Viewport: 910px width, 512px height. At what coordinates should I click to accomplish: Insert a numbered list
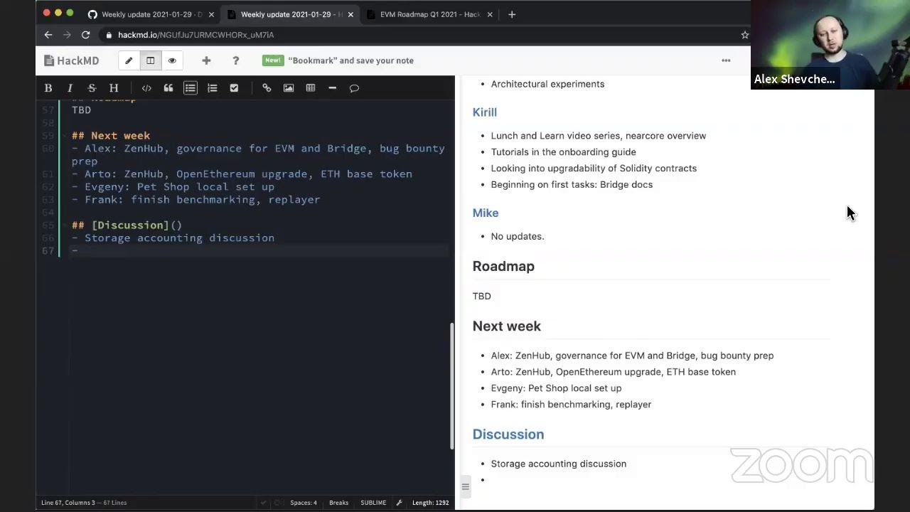pyautogui.click(x=212, y=88)
